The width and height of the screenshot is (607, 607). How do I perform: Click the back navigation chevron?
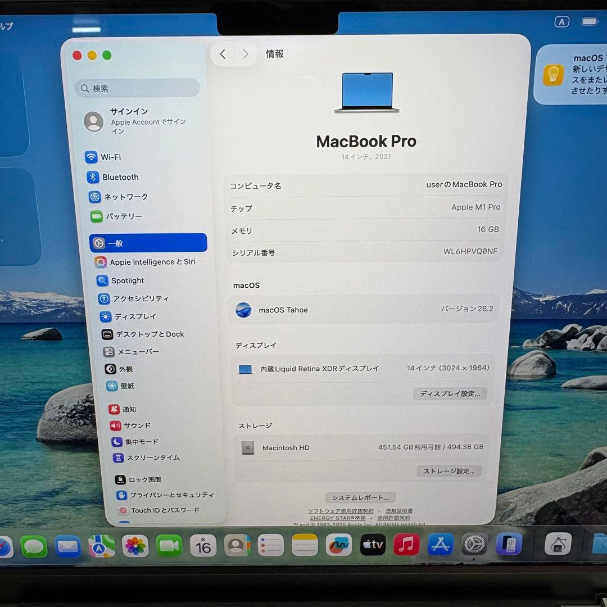click(x=223, y=53)
